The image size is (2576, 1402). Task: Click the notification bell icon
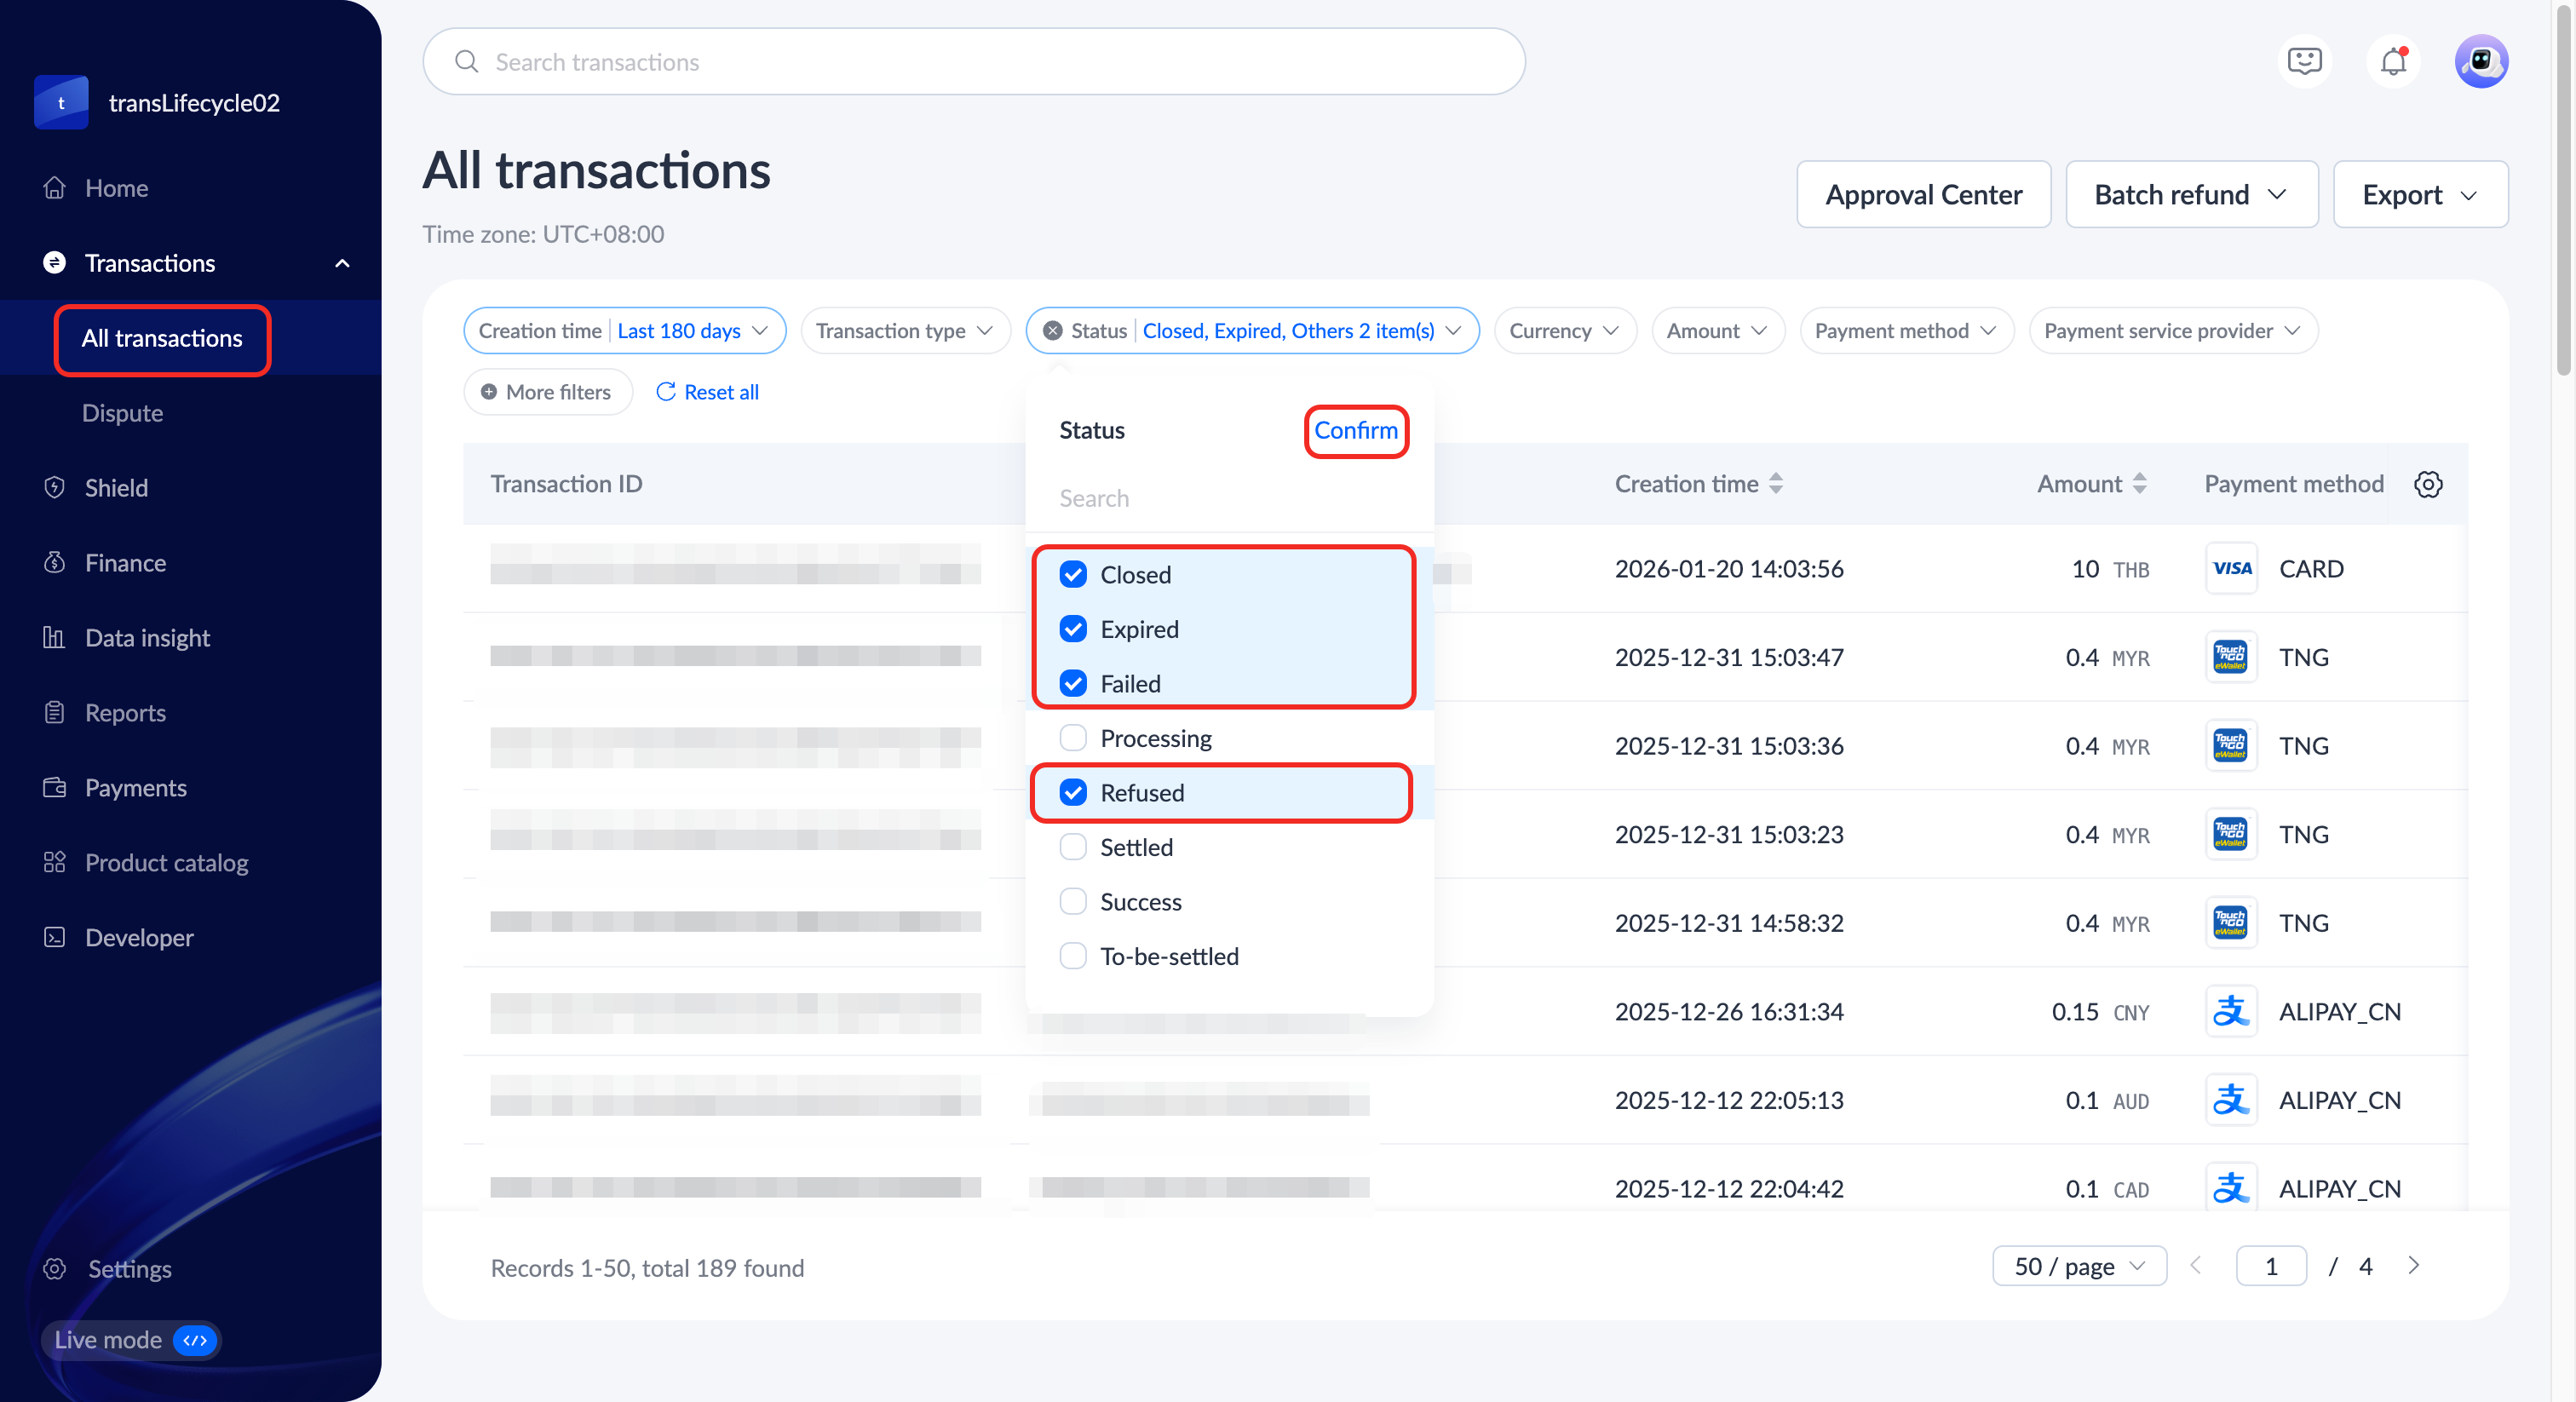point(2392,62)
